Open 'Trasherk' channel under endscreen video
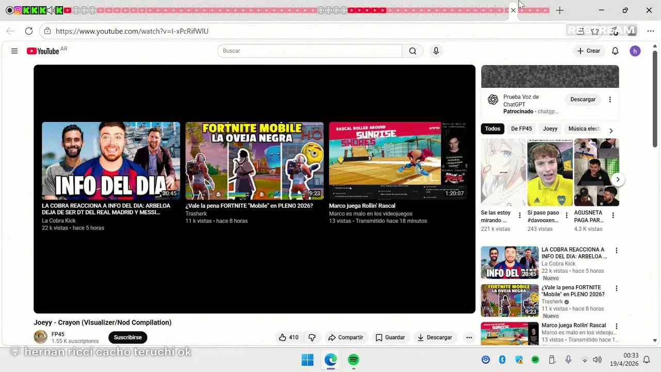661x372 pixels. pos(196,213)
